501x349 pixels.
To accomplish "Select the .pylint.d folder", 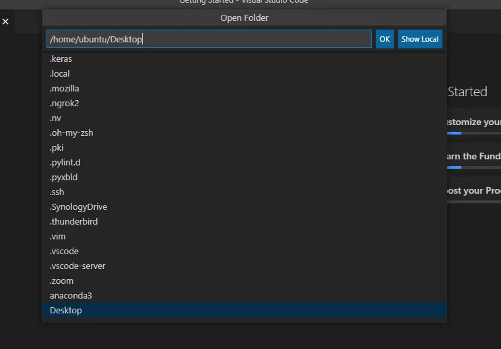I will pyautogui.click(x=65, y=163).
